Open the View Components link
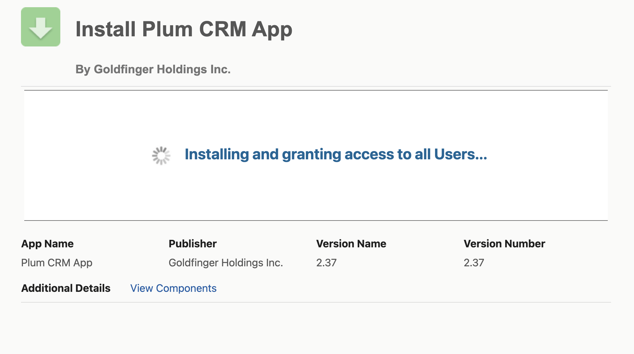Viewport: 634px width, 354px height. click(173, 288)
